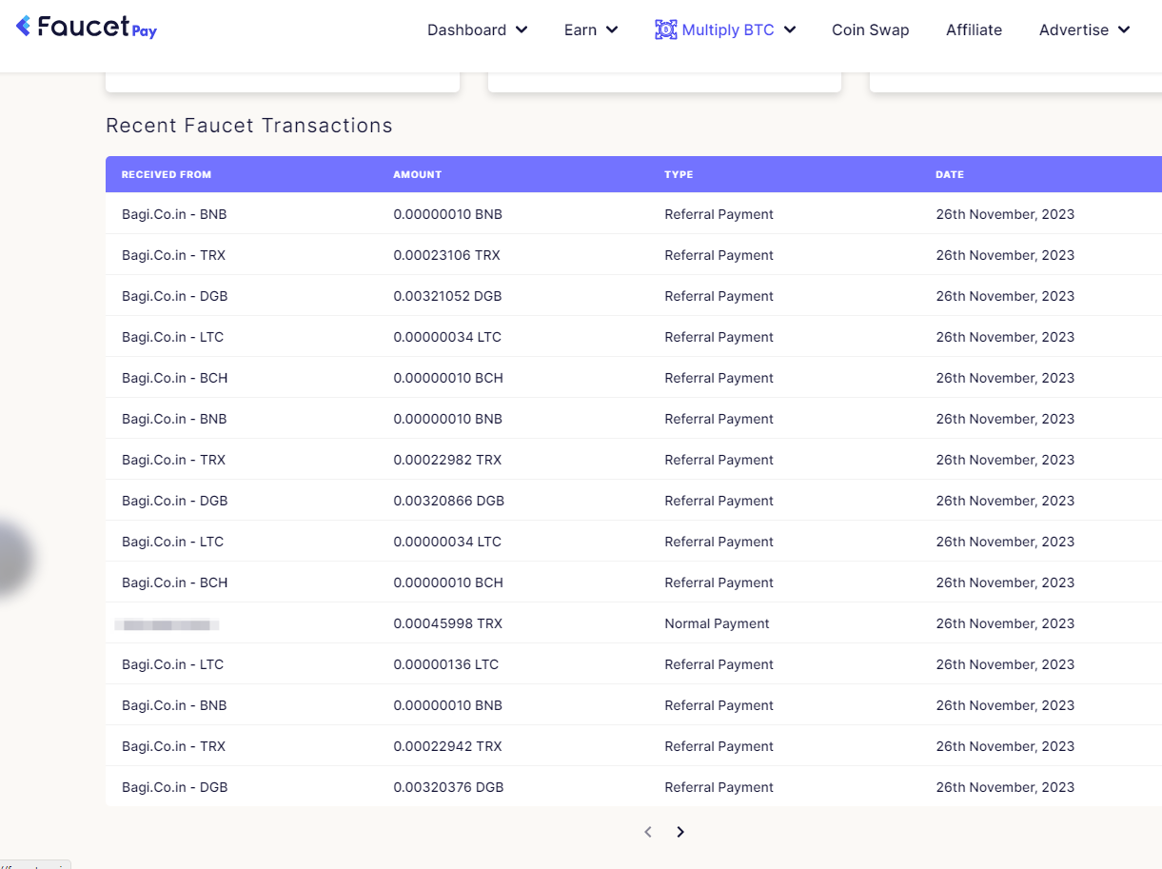
Task: Click sender in the 0.00321052 DGB row
Action: pos(175,296)
